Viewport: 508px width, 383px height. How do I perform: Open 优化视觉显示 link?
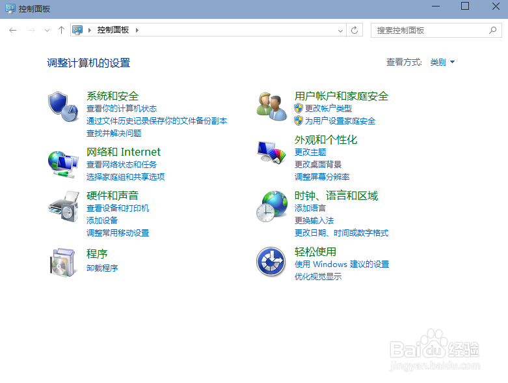[318, 277]
